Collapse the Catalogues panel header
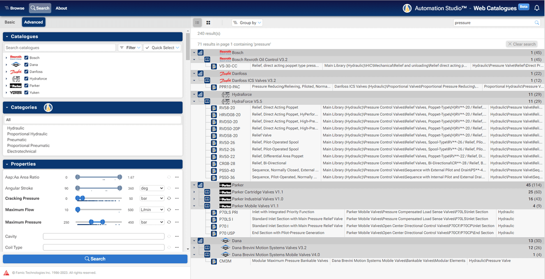 92,37
